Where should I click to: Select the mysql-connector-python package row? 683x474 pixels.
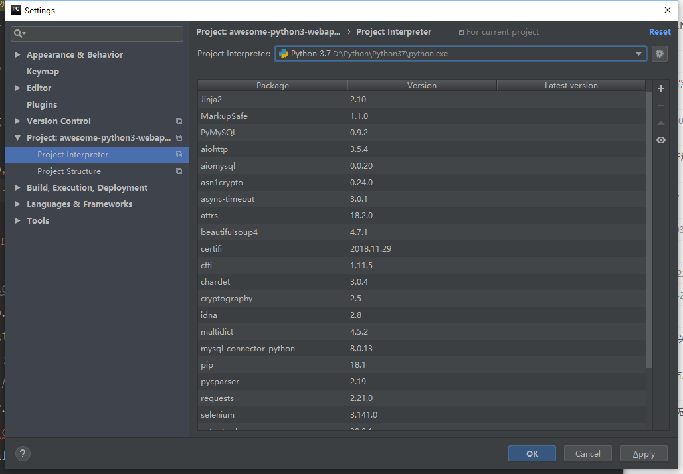pyautogui.click(x=422, y=349)
